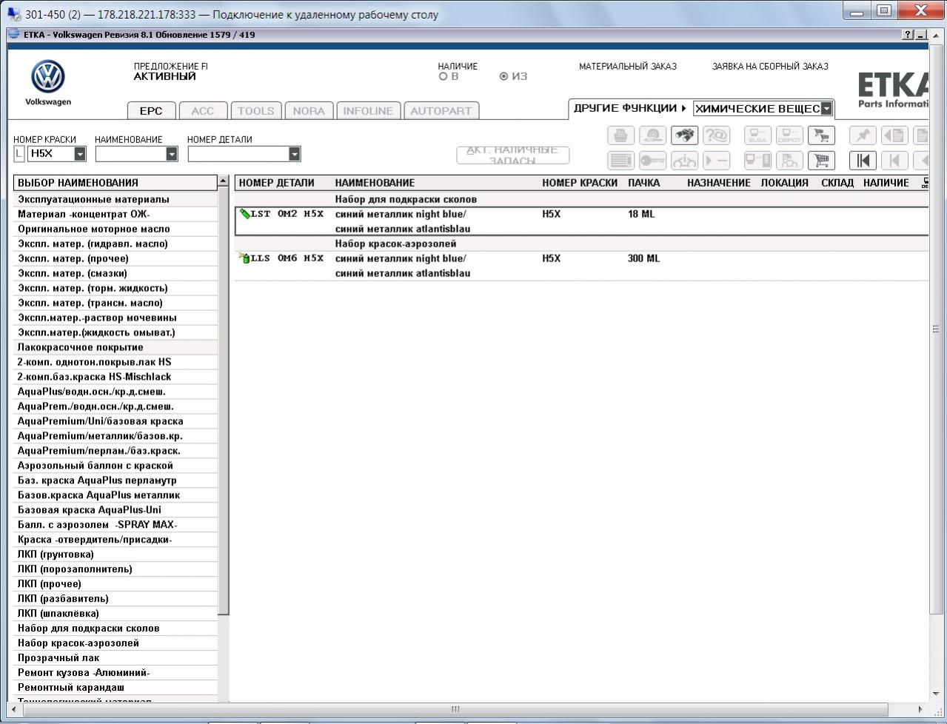Screen dimensions: 947x724
Task: Click the double shopping carts icon
Action: [821, 135]
